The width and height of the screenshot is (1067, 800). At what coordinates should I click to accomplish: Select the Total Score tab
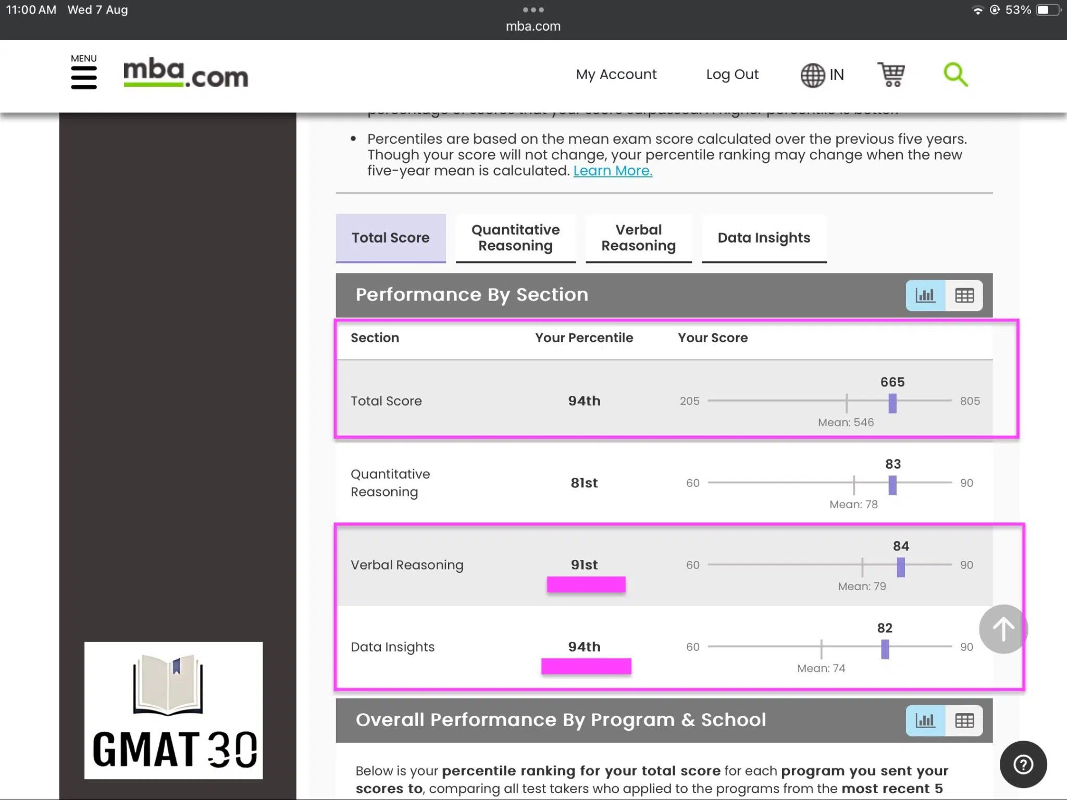tap(391, 238)
